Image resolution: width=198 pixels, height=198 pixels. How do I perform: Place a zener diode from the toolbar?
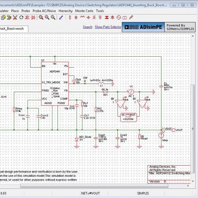[112, 18]
